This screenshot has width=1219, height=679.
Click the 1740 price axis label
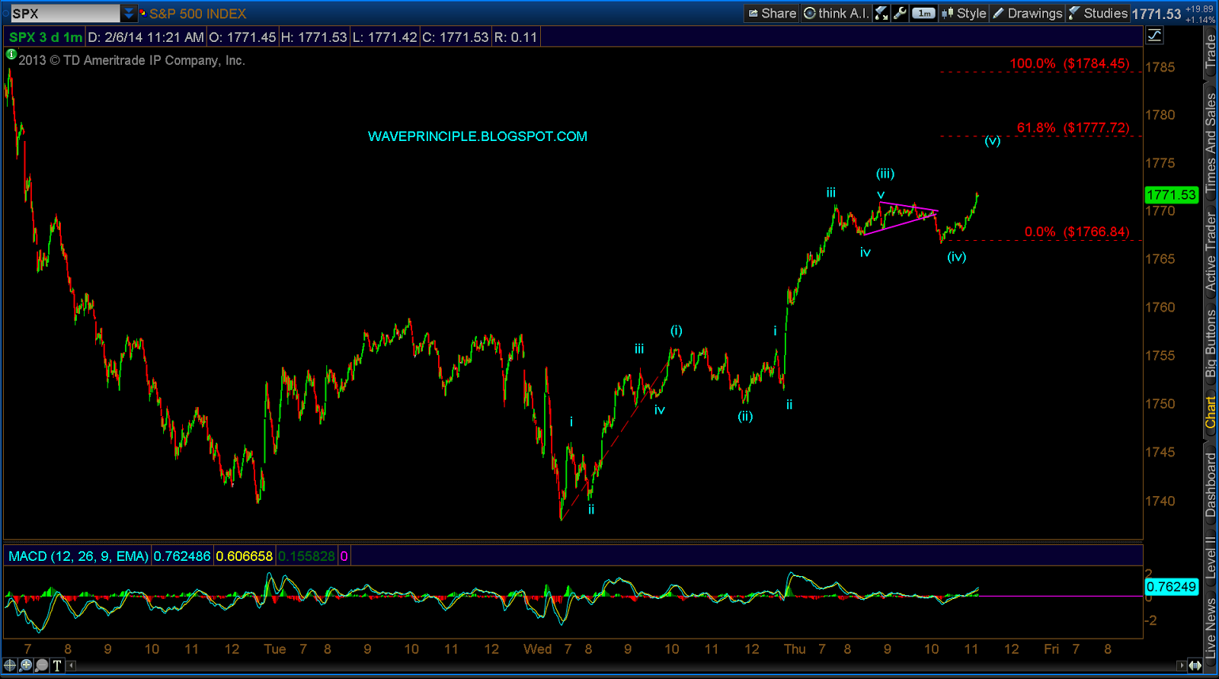pyautogui.click(x=1160, y=501)
